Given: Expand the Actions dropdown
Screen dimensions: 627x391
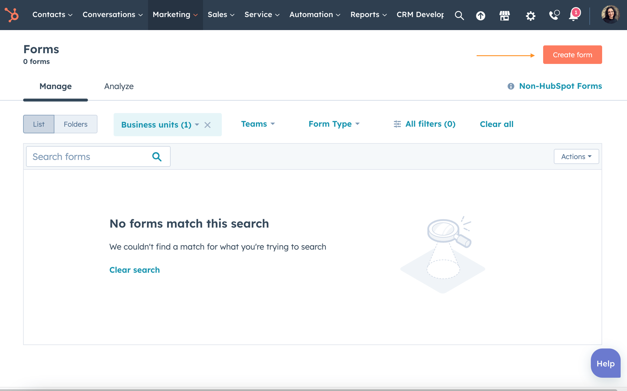Looking at the screenshot, I should point(576,156).
